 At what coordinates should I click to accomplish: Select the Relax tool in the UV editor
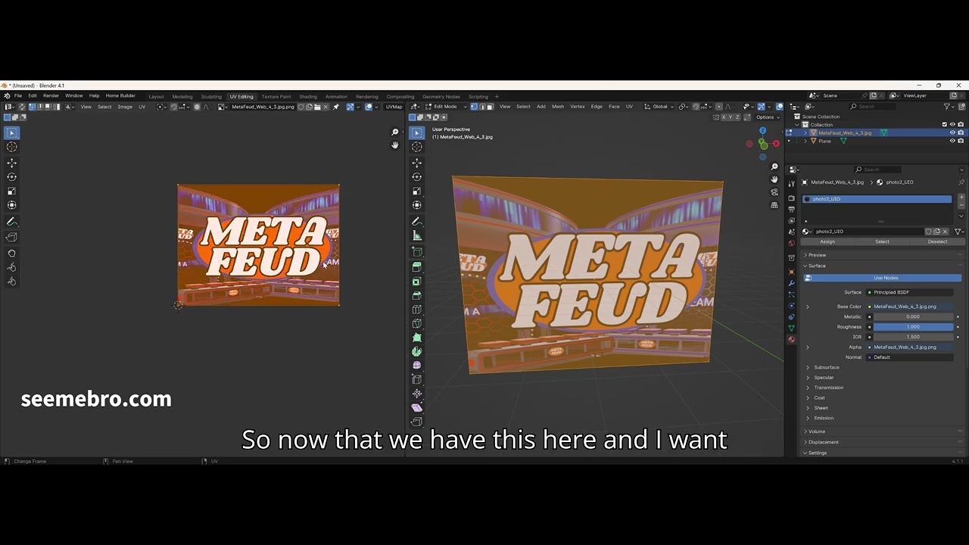(x=11, y=267)
